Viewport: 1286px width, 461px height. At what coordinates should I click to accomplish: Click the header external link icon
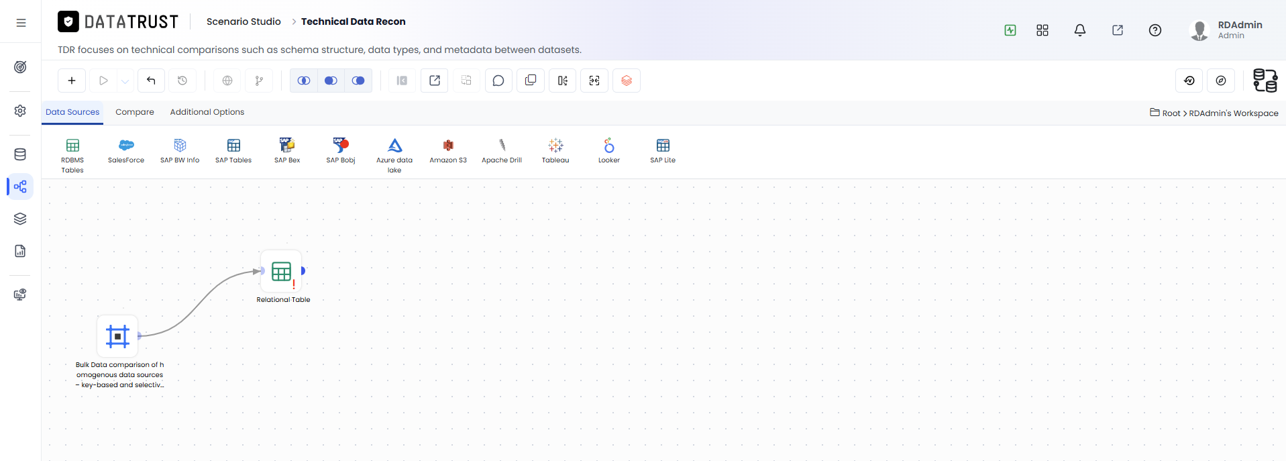click(1118, 30)
